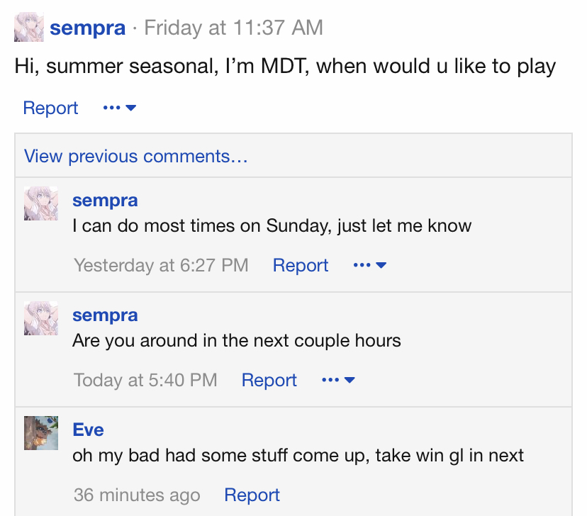Show earlier replies via 'View previous comments…'
587x516 pixels.
(136, 156)
